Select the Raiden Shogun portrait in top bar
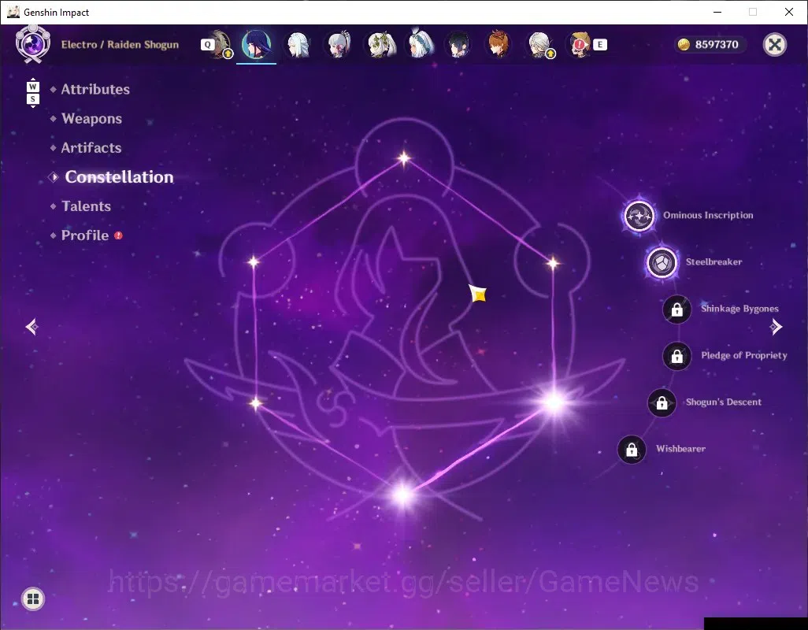The height and width of the screenshot is (630, 808). click(x=256, y=44)
